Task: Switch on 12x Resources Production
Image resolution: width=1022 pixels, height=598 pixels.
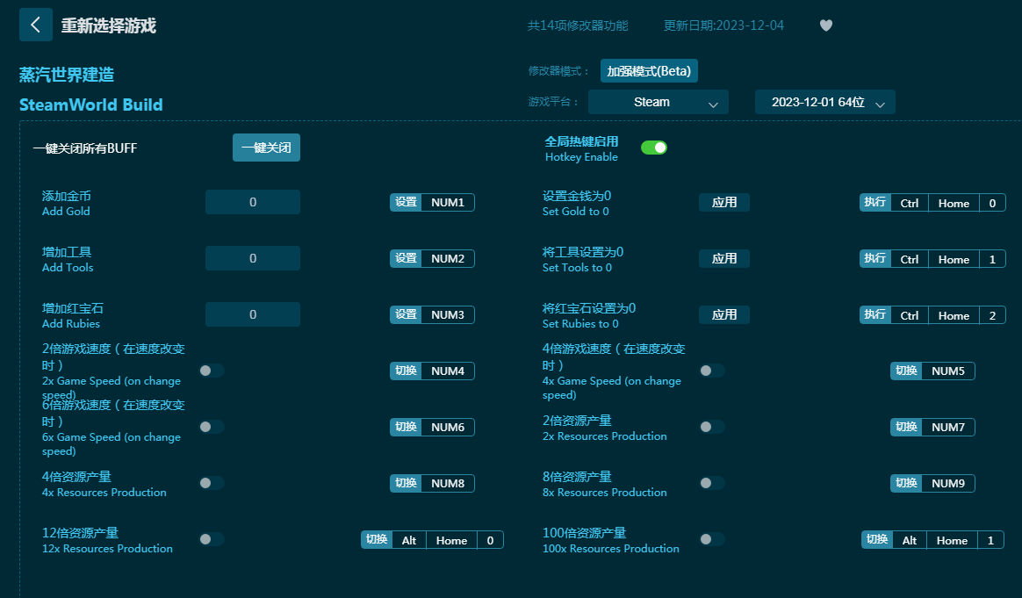Action: 212,538
